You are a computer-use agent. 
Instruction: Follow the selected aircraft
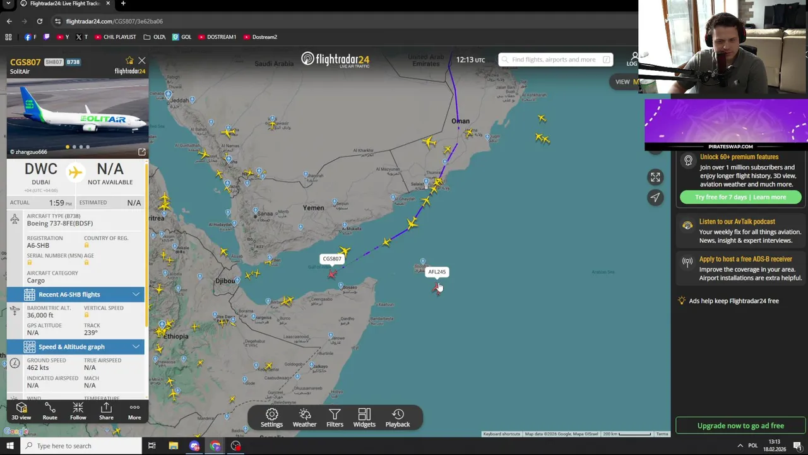tap(78, 411)
